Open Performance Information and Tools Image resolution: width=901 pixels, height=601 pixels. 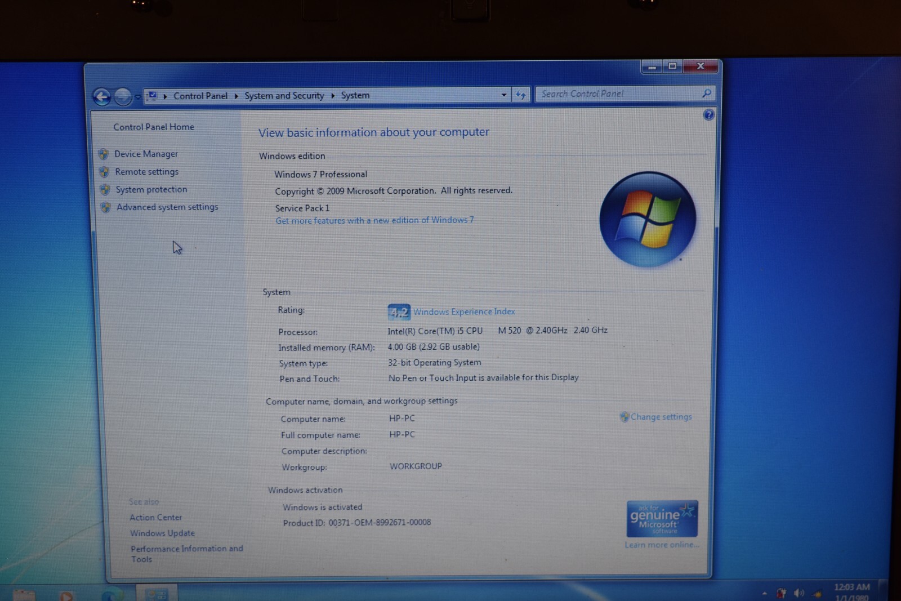point(186,554)
